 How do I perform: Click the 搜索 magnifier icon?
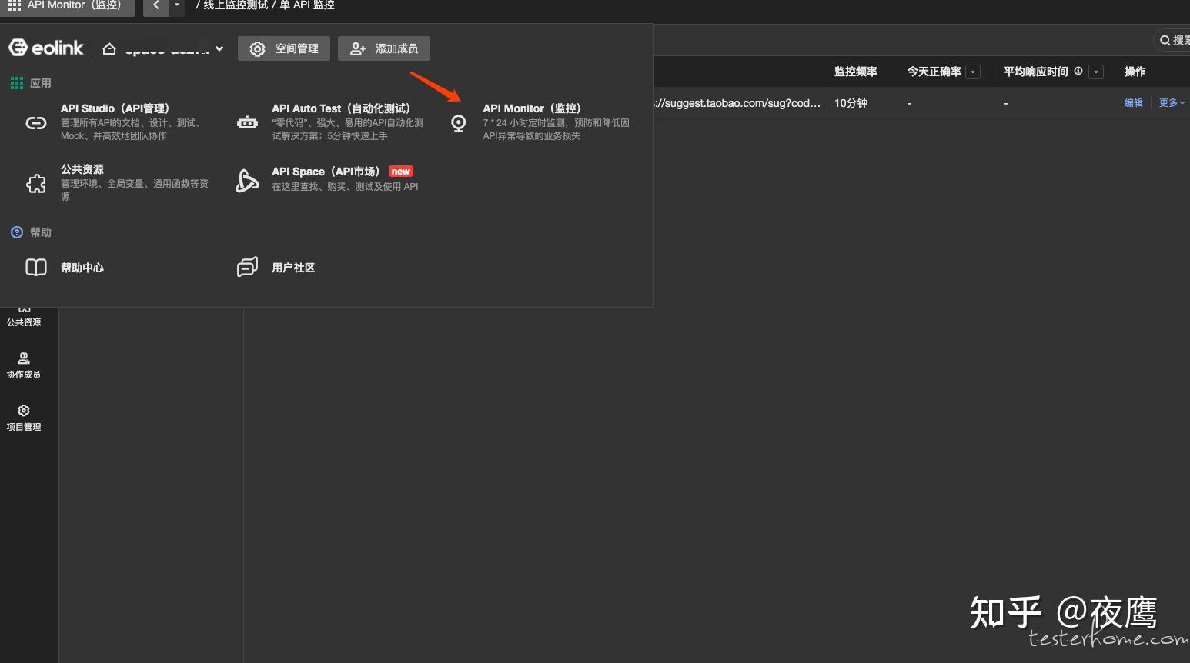coord(1165,40)
